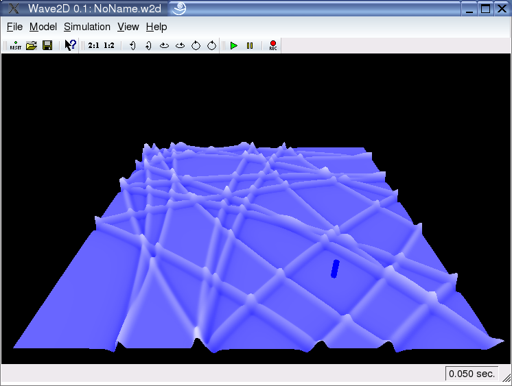
Task: Click the second vertical-axis rotate icon
Action: 148,45
